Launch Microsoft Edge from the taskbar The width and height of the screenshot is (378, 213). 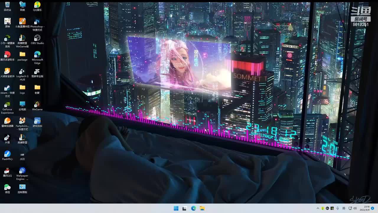(x=193, y=208)
